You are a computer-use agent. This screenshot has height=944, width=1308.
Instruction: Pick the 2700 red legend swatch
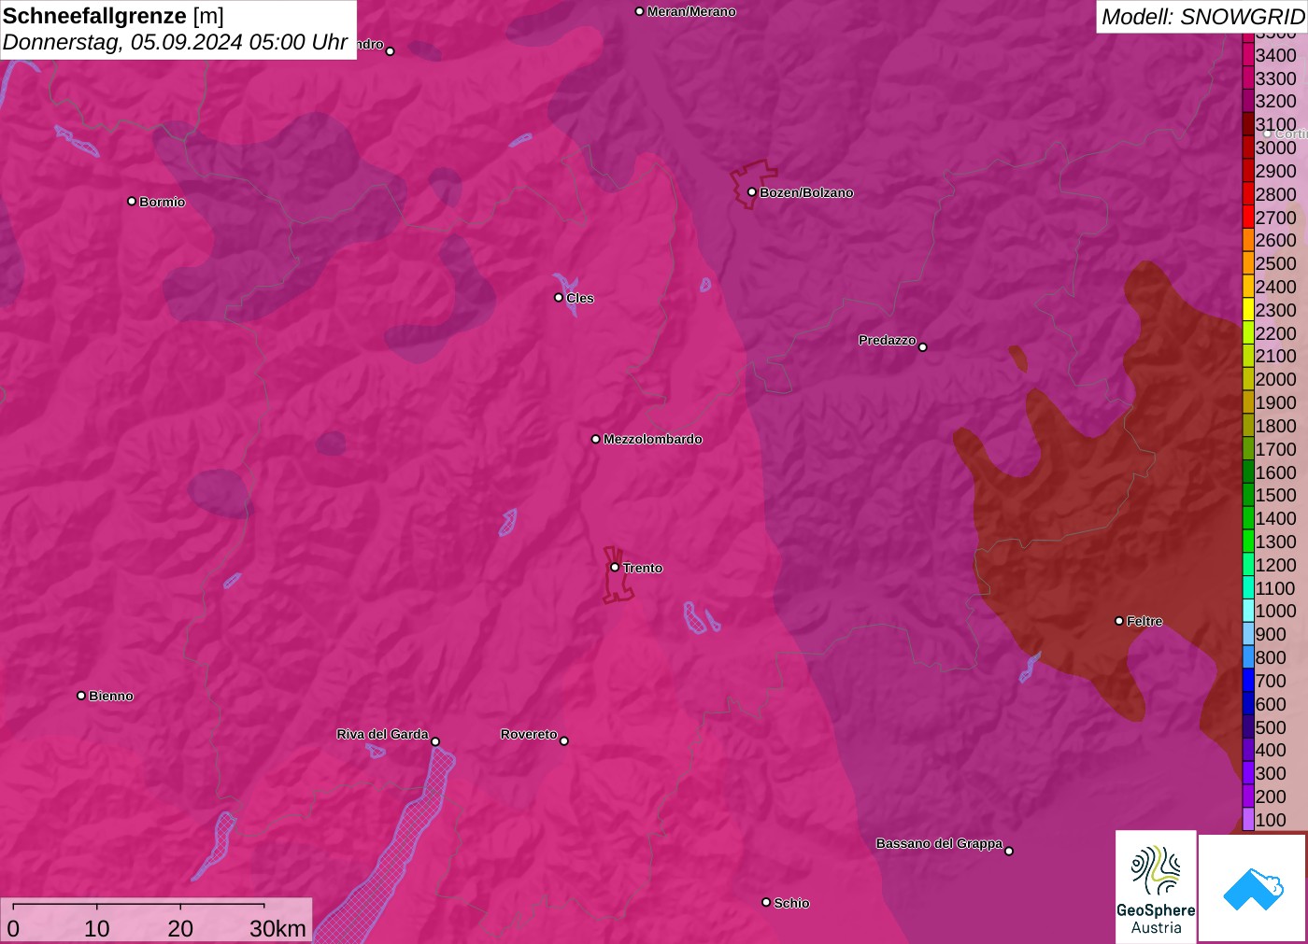click(x=1248, y=218)
